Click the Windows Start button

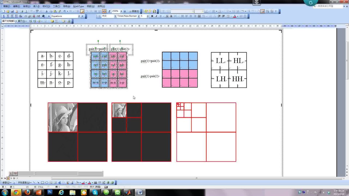[5, 192]
